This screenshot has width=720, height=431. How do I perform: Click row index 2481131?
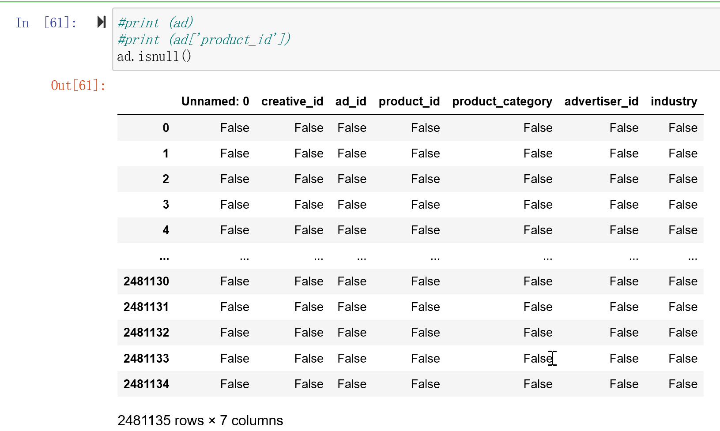[147, 307]
